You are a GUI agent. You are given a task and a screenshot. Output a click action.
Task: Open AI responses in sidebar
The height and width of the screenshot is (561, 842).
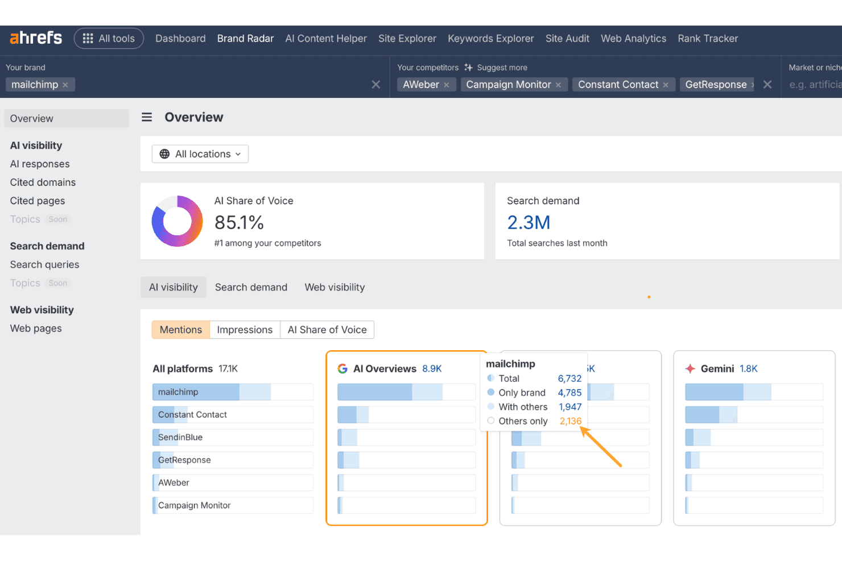pyautogui.click(x=40, y=164)
